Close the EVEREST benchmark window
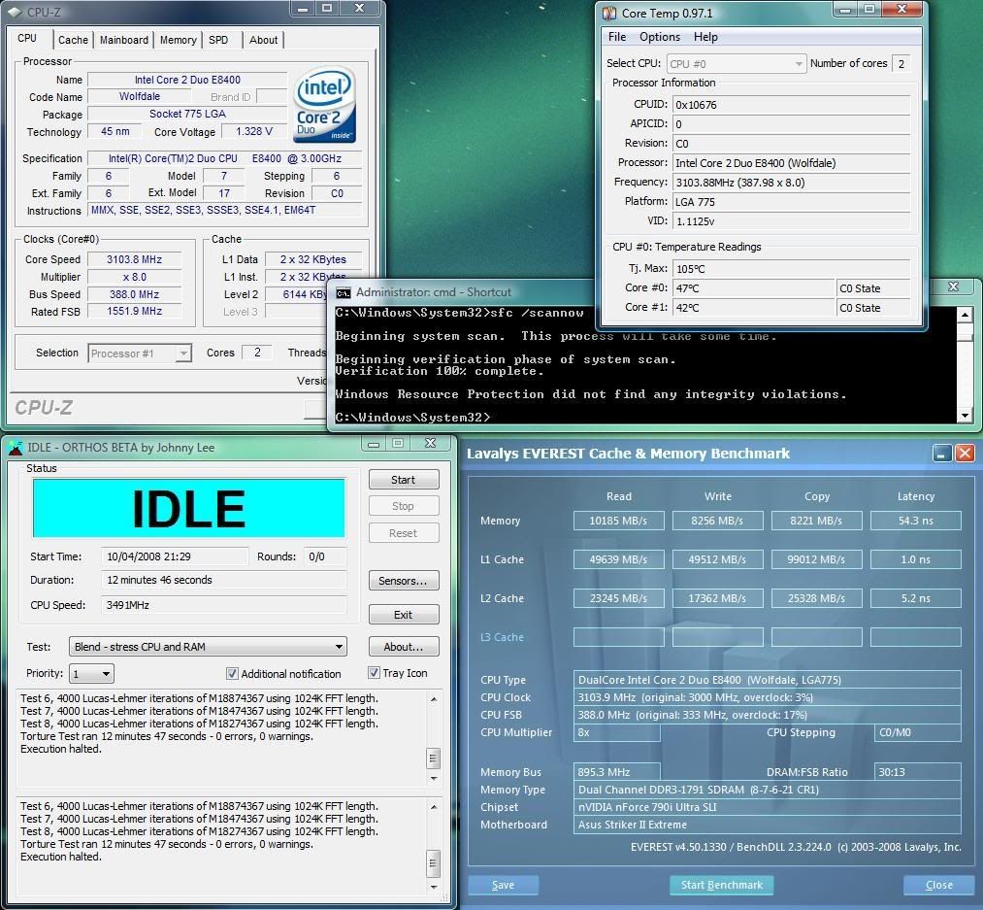The width and height of the screenshot is (983, 910). tap(964, 454)
